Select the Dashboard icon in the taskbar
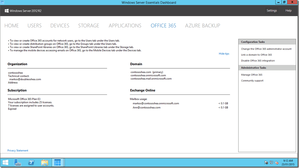The height and width of the screenshot is (168, 299). pos(58,162)
